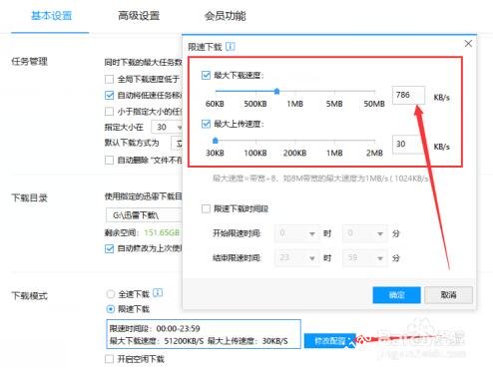Switch to the 基本设置 tab
The width and height of the screenshot is (493, 368).
(52, 16)
